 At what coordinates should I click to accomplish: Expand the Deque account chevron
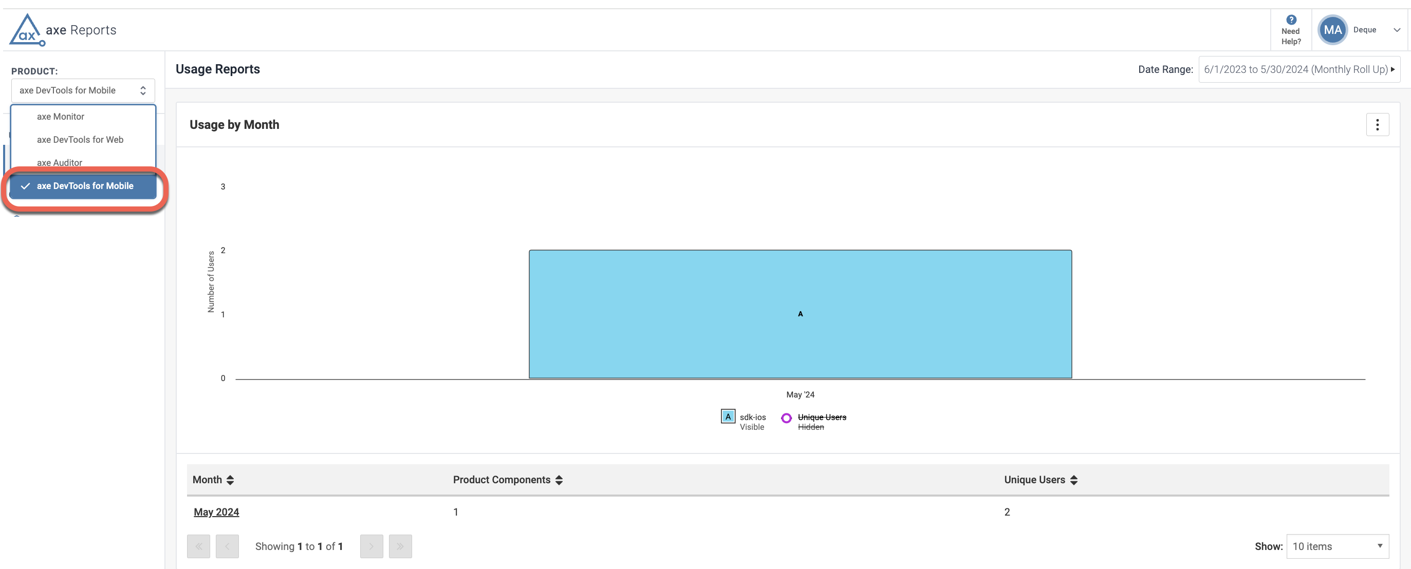pos(1396,30)
